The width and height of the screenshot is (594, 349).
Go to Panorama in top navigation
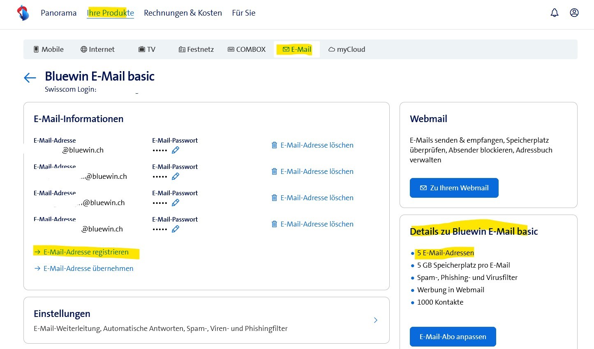tap(58, 13)
